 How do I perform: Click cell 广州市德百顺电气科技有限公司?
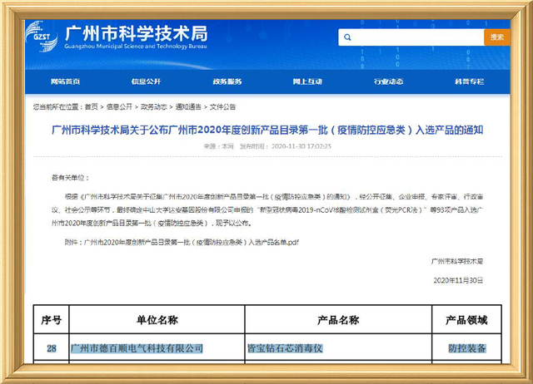click(137, 348)
